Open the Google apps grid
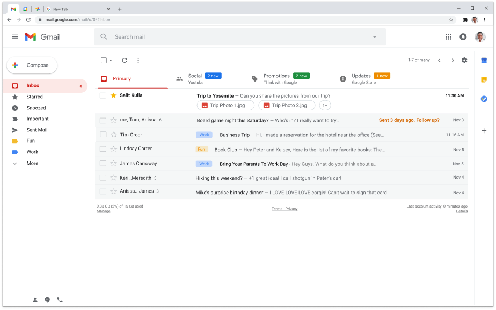This screenshot has height=310, width=496. click(x=448, y=37)
